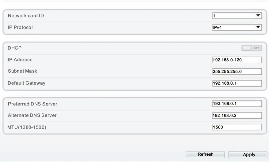Click the "Network card ID" label text

pyautogui.click(x=26, y=16)
